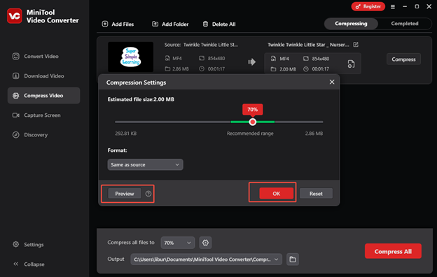Click the Register button

368,6
